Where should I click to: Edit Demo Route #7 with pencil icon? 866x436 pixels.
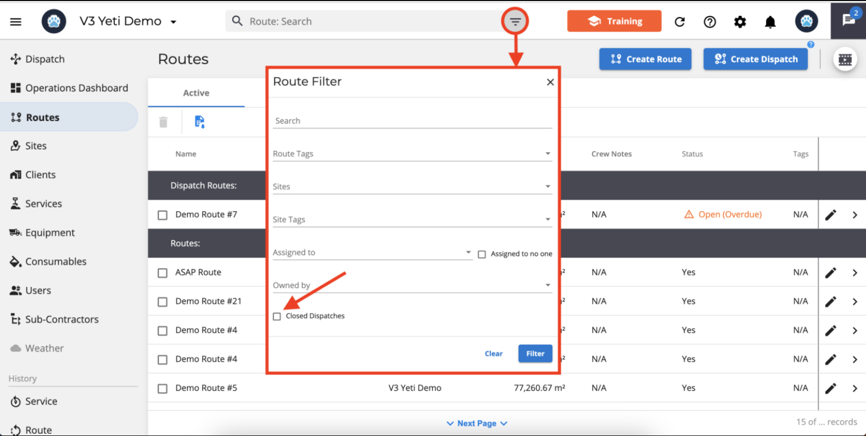[x=830, y=215]
